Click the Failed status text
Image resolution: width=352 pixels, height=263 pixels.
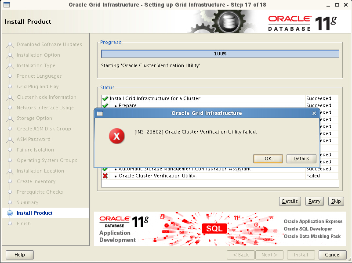(x=313, y=176)
